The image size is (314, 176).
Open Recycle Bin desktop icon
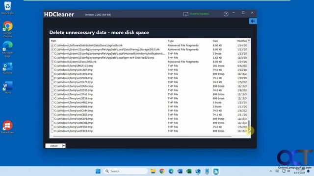pyautogui.click(x=7, y=8)
